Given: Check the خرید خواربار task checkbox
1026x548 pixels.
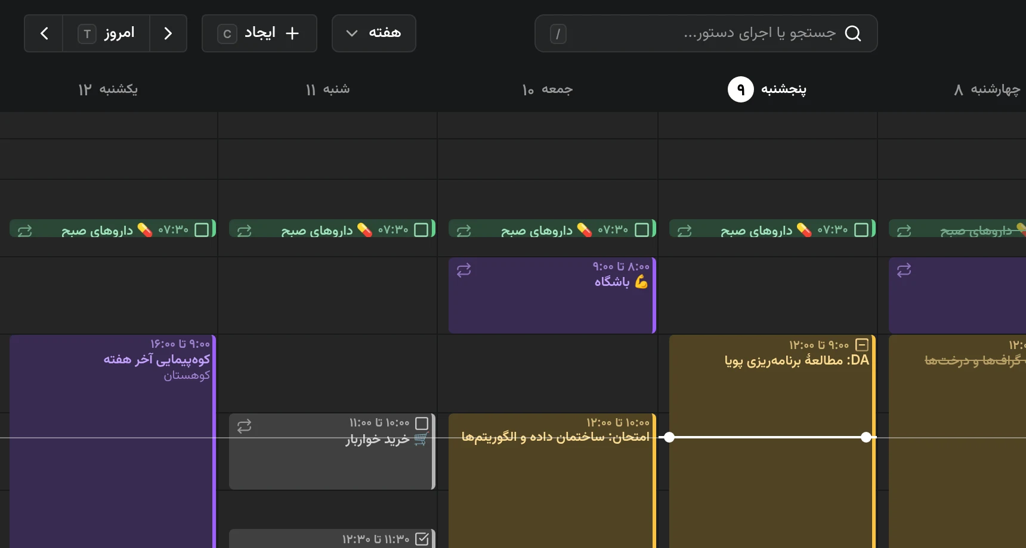Looking at the screenshot, I should point(422,423).
